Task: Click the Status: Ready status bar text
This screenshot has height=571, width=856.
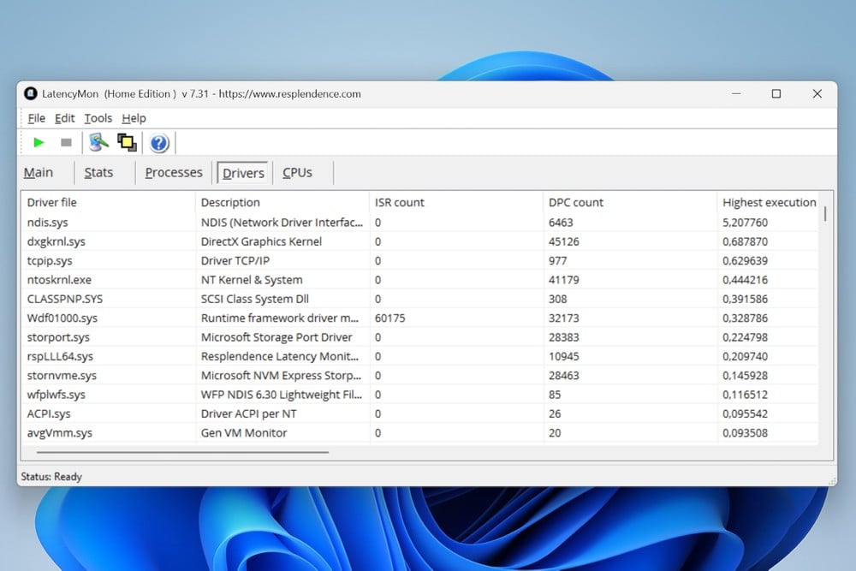Action: 51,477
